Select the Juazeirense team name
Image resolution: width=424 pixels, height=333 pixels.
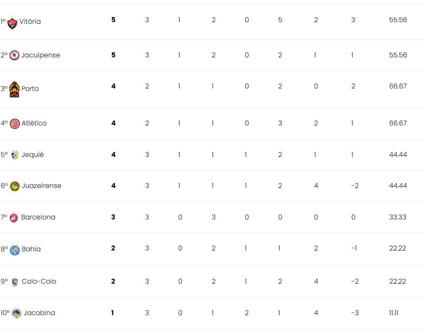point(41,186)
